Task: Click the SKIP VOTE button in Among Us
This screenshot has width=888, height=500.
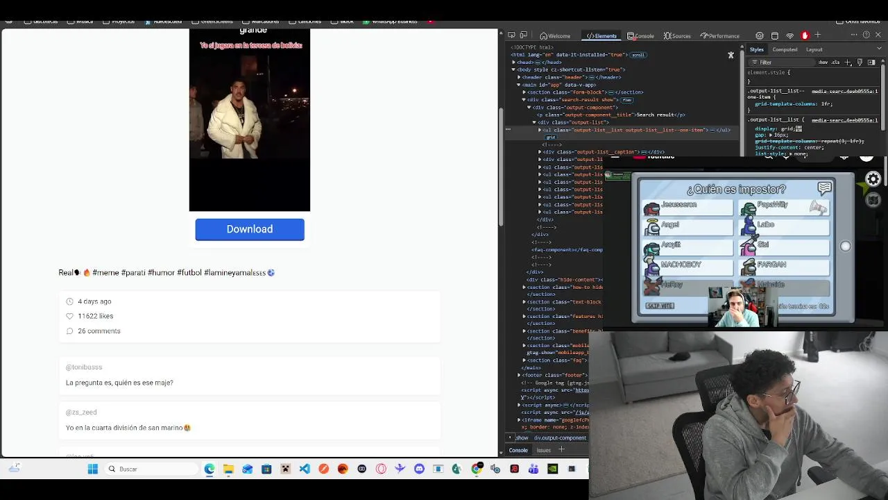Action: [660, 306]
